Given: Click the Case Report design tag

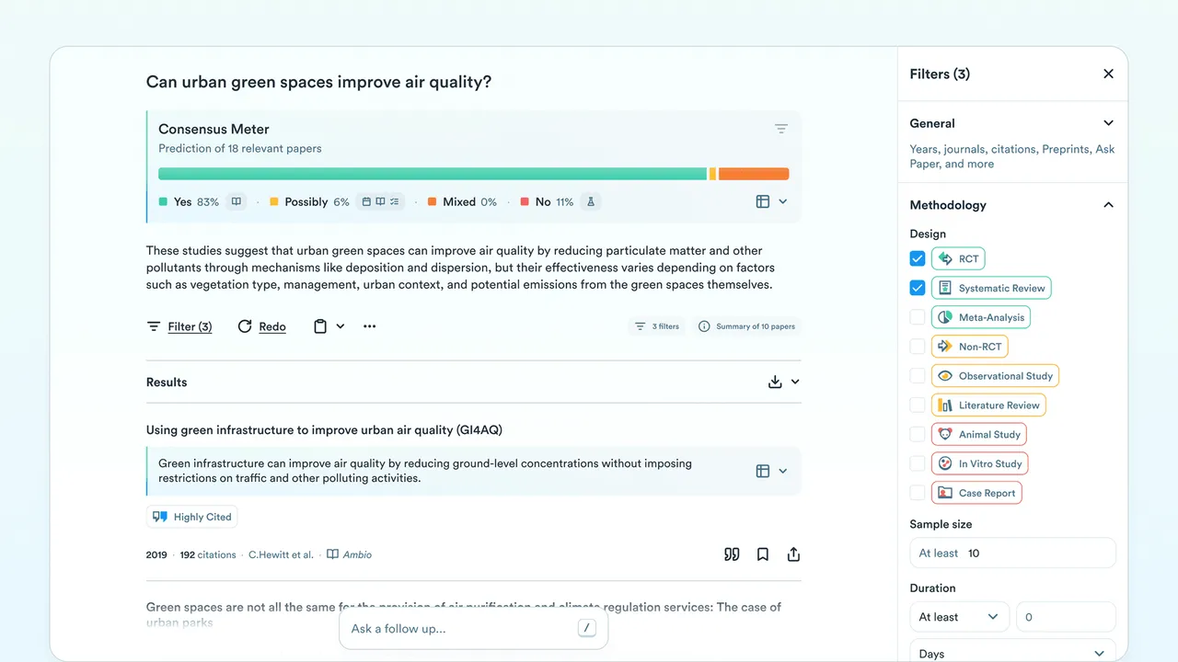Looking at the screenshot, I should (976, 493).
